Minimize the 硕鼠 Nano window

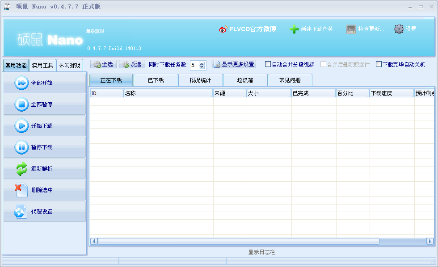(x=410, y=7)
